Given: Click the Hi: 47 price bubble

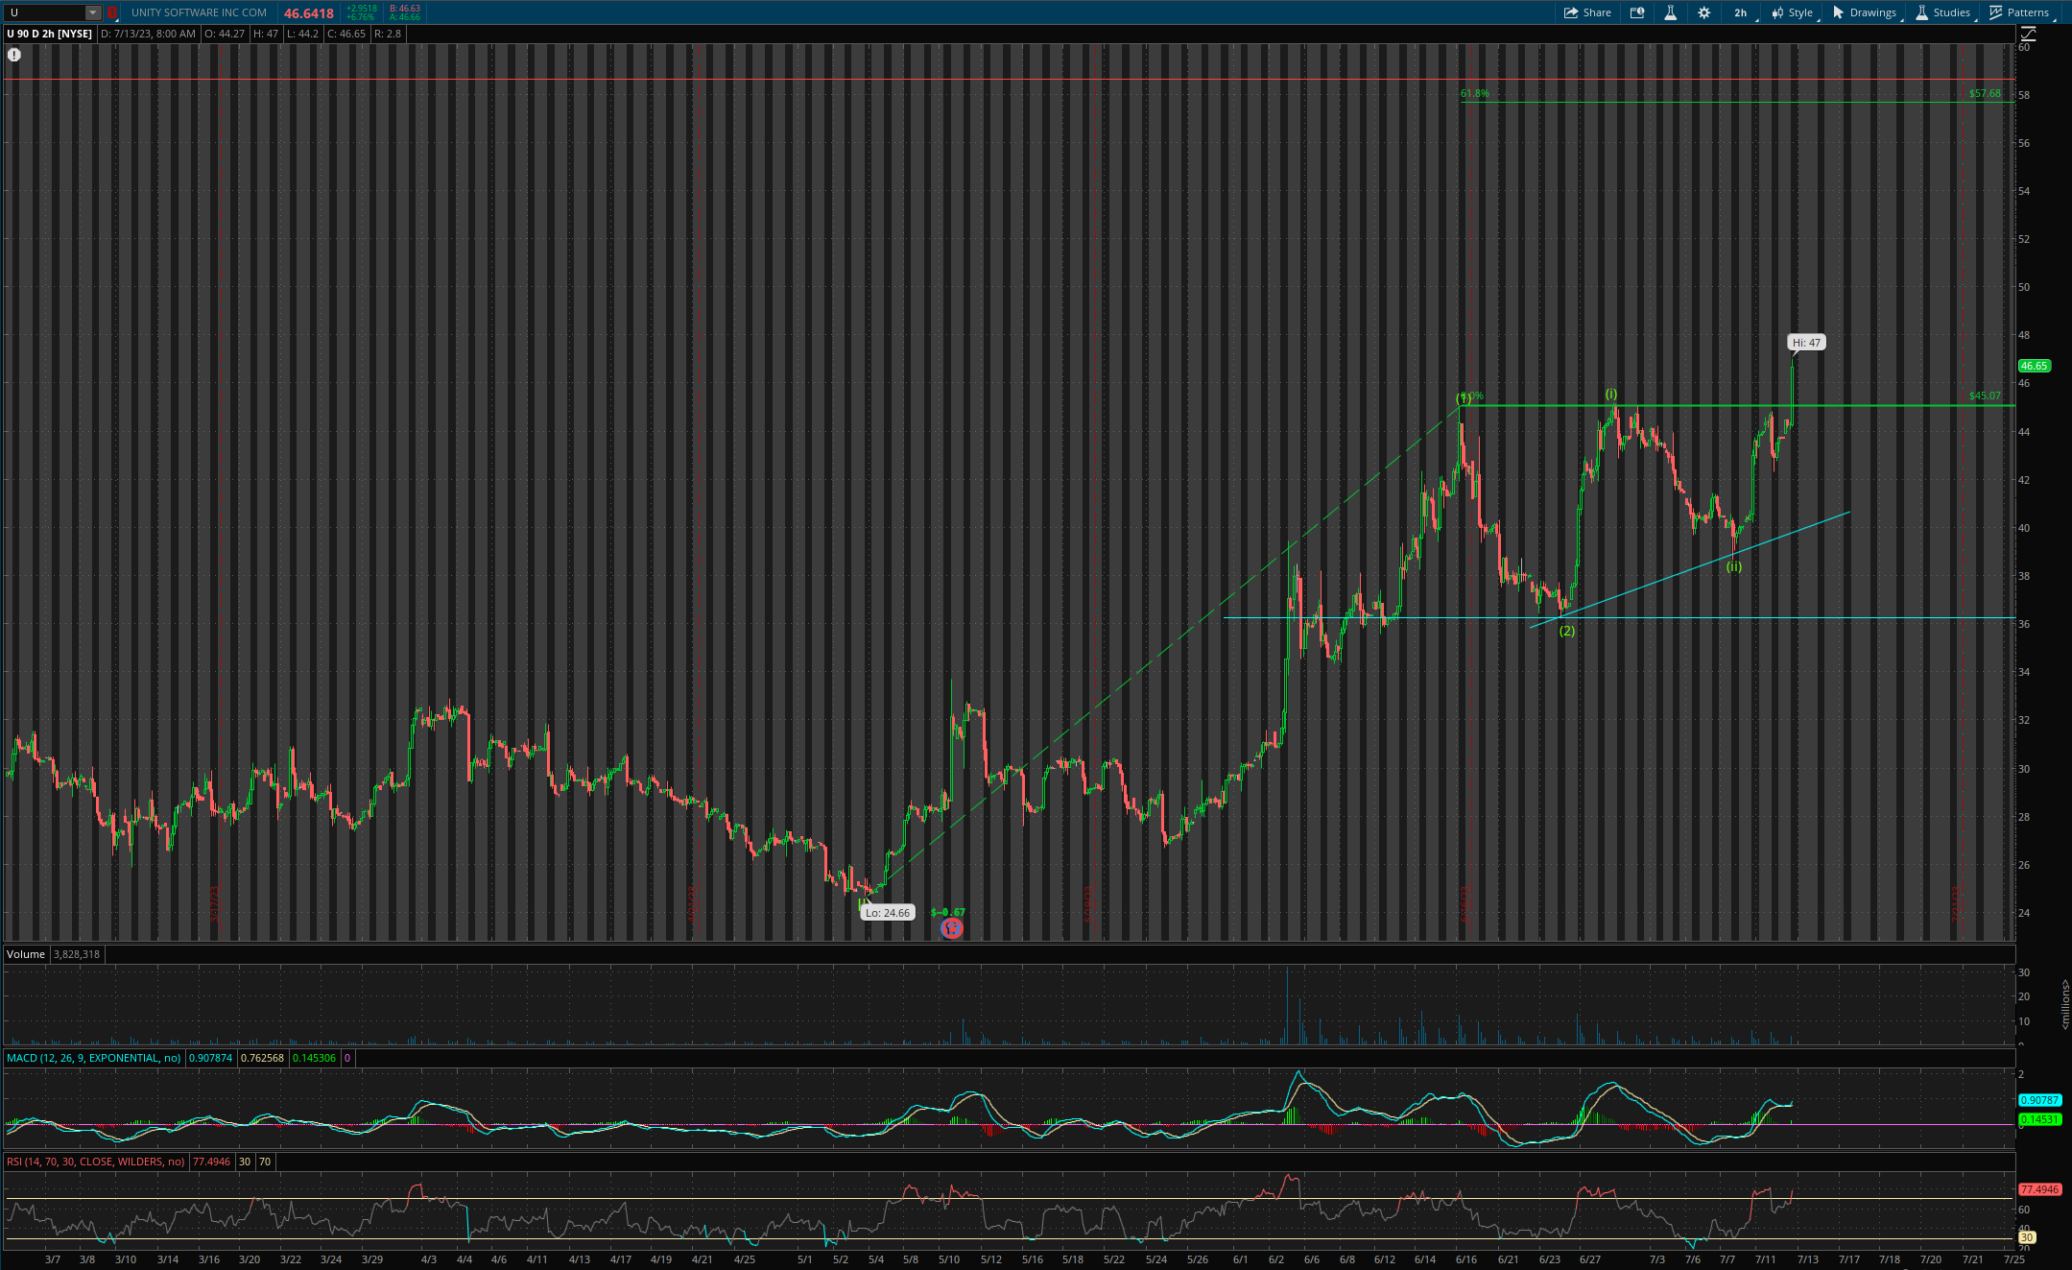Looking at the screenshot, I should (x=1805, y=343).
